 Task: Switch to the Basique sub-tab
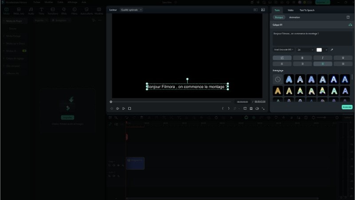pyautogui.click(x=279, y=17)
